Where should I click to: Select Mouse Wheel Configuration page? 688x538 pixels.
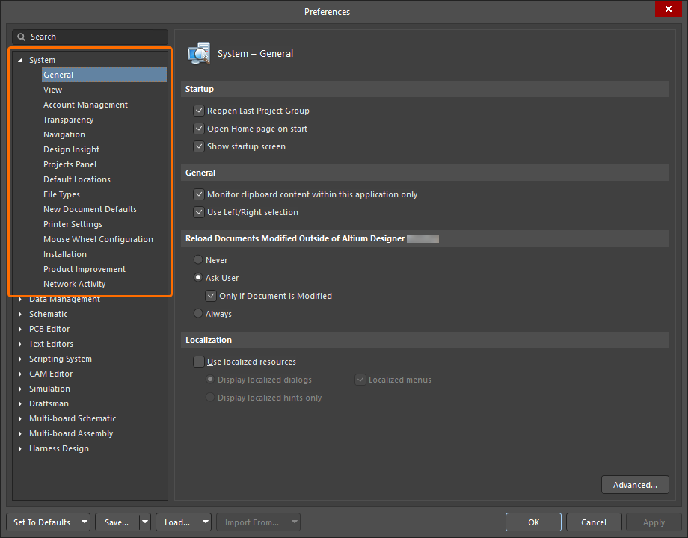[98, 239]
